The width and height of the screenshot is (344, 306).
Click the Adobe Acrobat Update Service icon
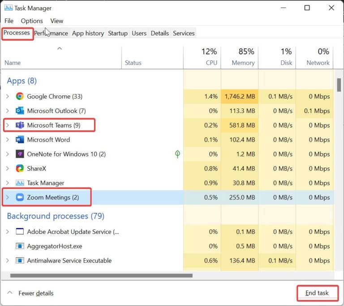(20, 232)
